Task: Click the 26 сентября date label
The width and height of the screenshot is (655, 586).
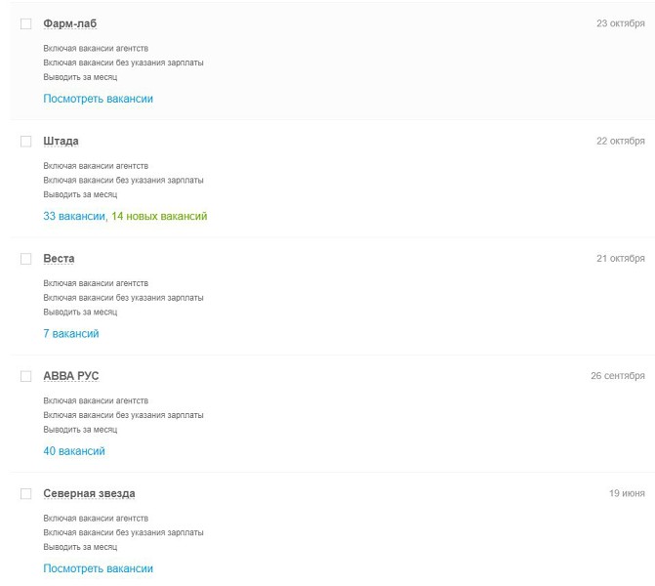Action: point(617,376)
